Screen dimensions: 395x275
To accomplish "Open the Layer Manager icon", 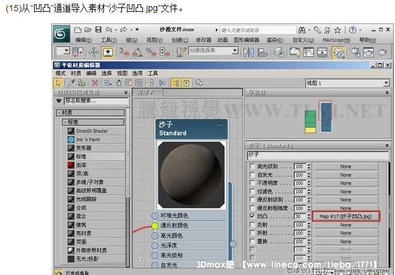I will pos(279,53).
